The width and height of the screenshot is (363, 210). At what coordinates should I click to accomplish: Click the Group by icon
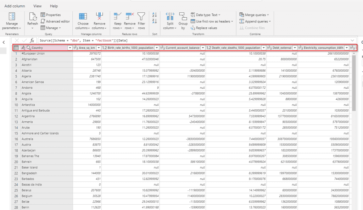pyautogui.click(x=183, y=16)
